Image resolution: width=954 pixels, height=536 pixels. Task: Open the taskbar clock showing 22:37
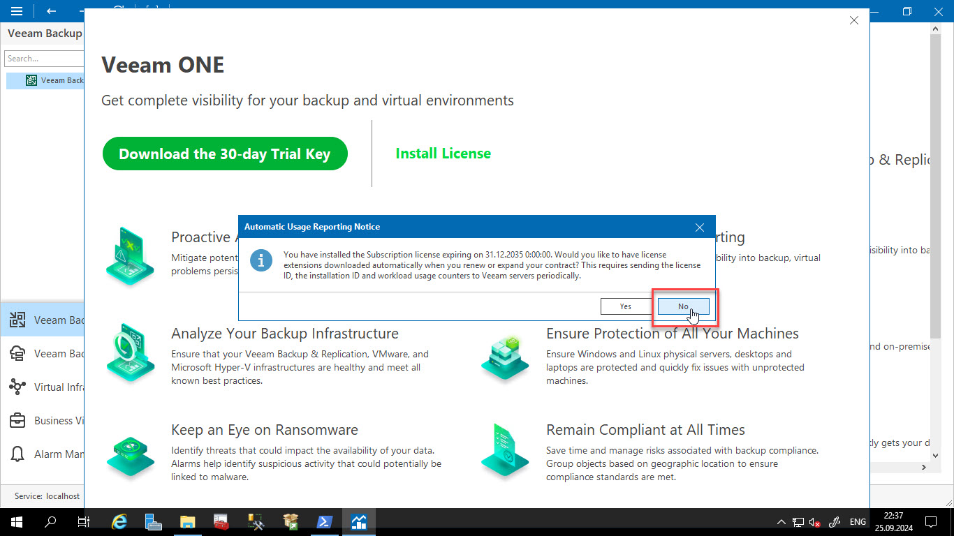(x=894, y=521)
